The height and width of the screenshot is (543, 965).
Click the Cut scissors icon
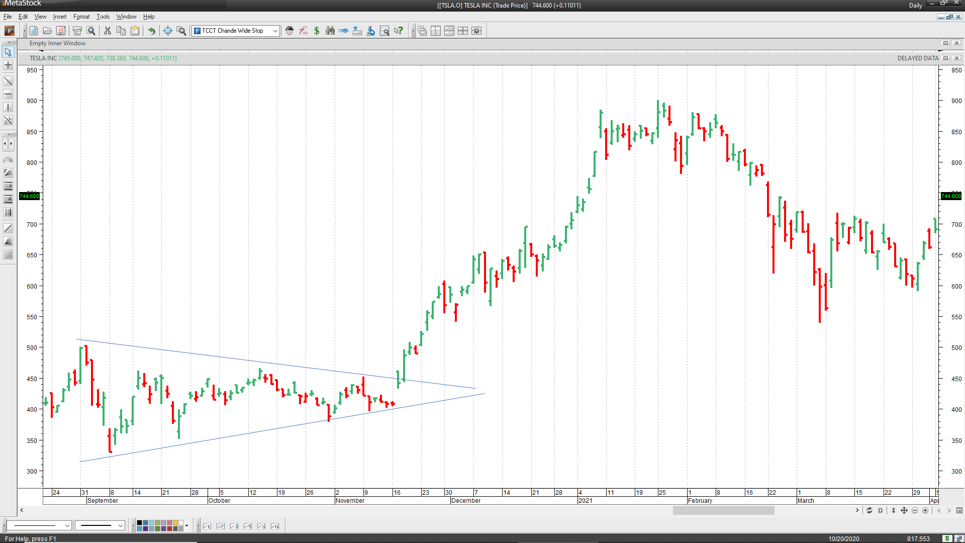coord(108,31)
